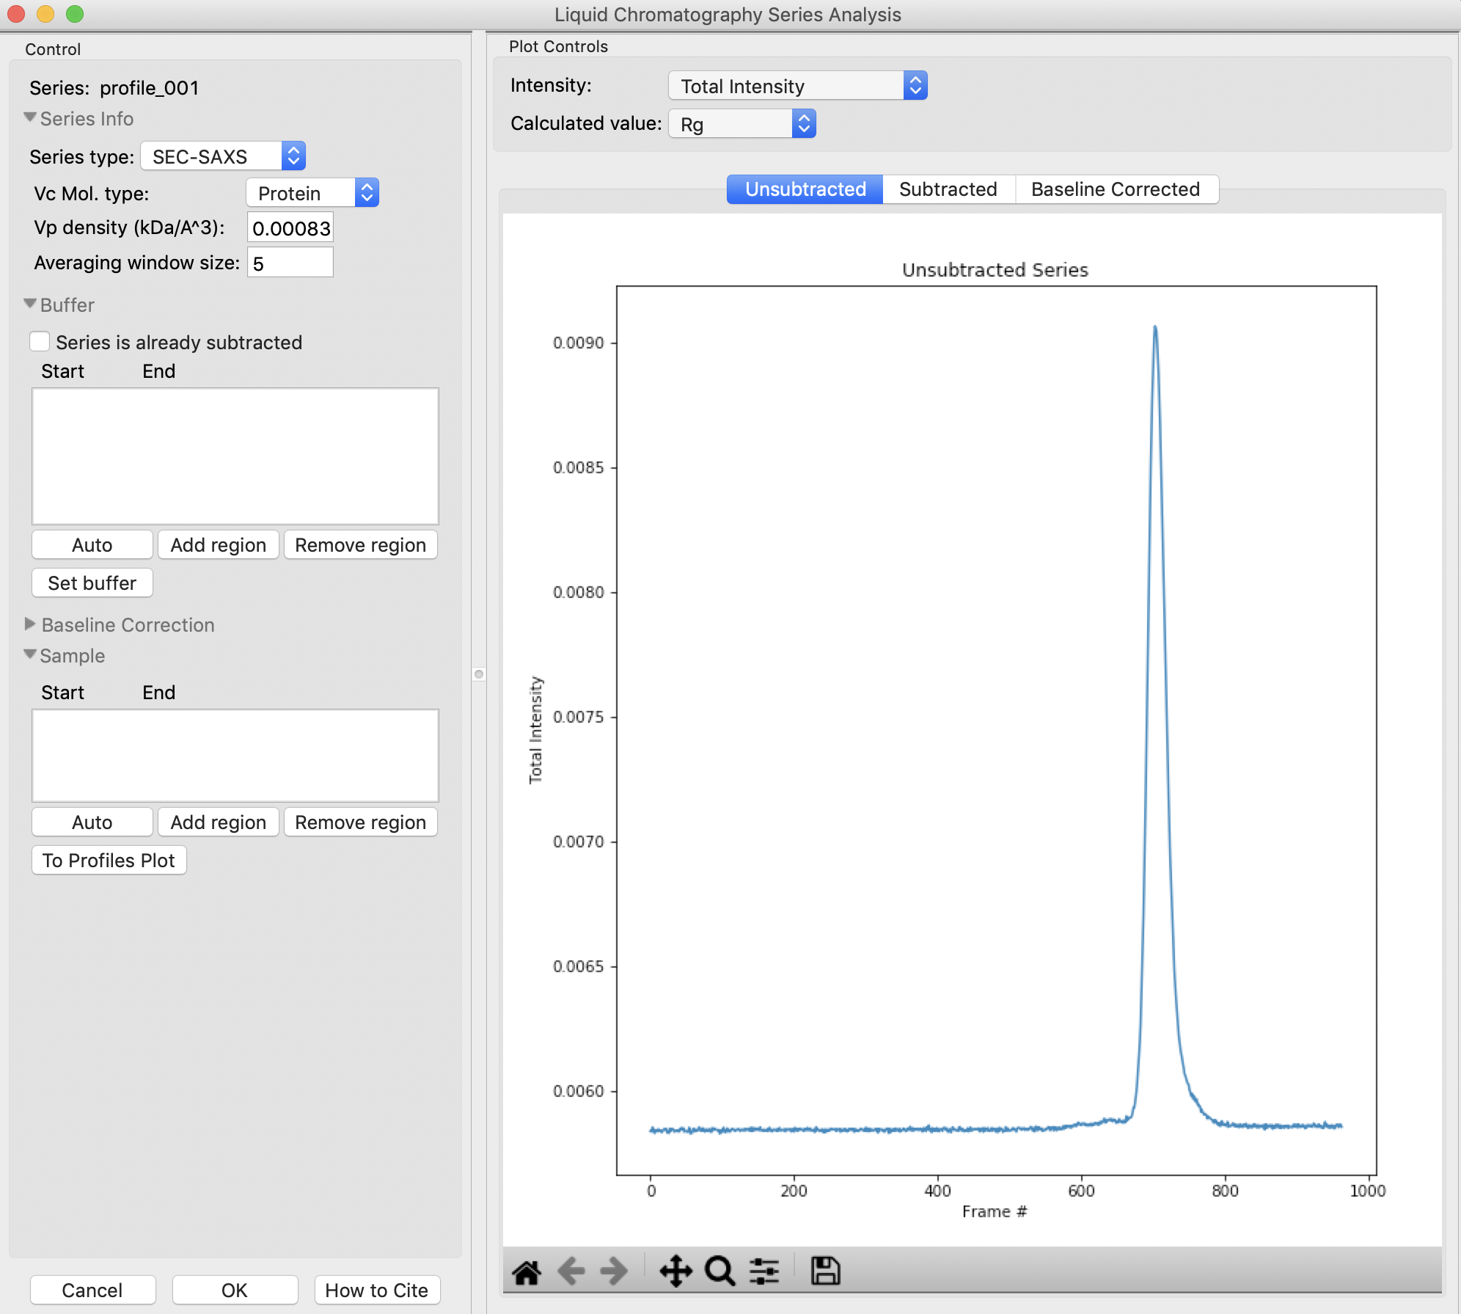Click the panel splitter handle
Screen dimensions: 1461x1314
(x=479, y=674)
